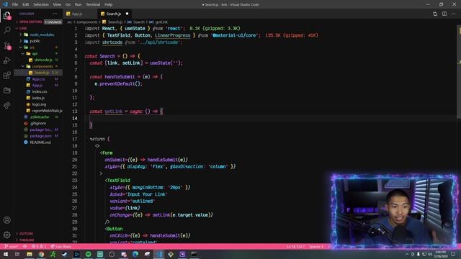
Task: Open the Project Manager folder icon in activity bar
Action: [x=7, y=90]
